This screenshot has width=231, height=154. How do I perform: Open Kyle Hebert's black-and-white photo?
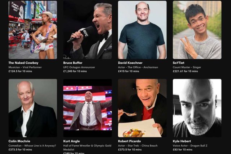click(x=197, y=108)
